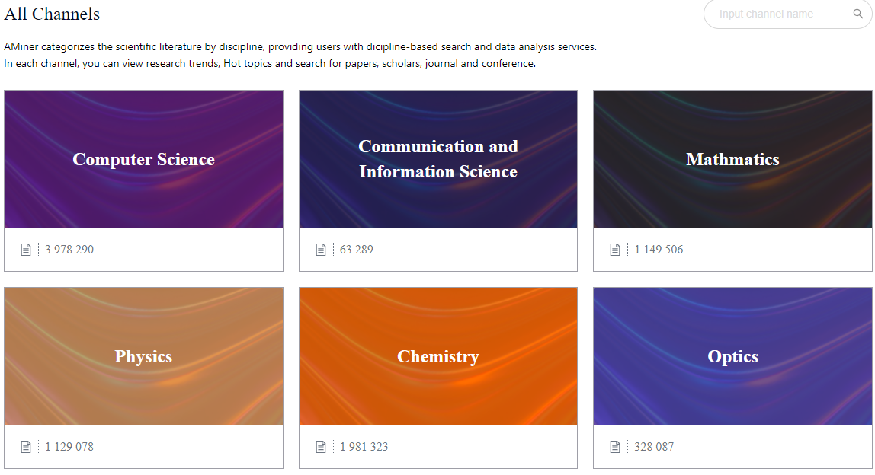This screenshot has height=475, width=875.
Task: Click the 3 978 290 paper count
Action: click(69, 250)
